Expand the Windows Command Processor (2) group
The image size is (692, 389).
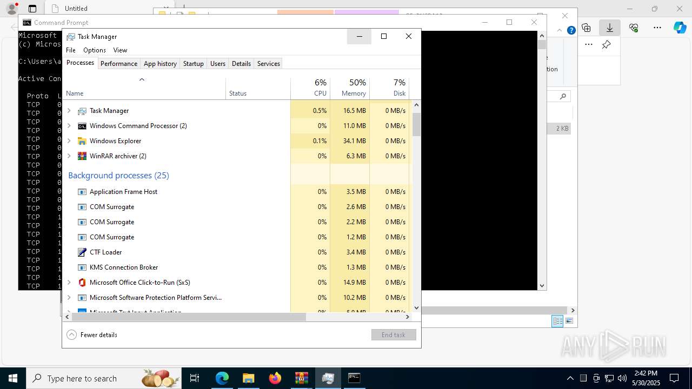tap(69, 126)
